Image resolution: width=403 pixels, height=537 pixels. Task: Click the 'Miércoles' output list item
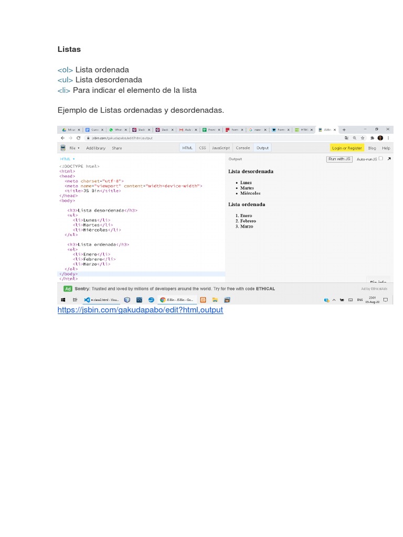point(250,194)
